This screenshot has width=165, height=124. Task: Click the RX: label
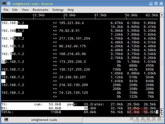pyautogui.click(x=4, y=108)
